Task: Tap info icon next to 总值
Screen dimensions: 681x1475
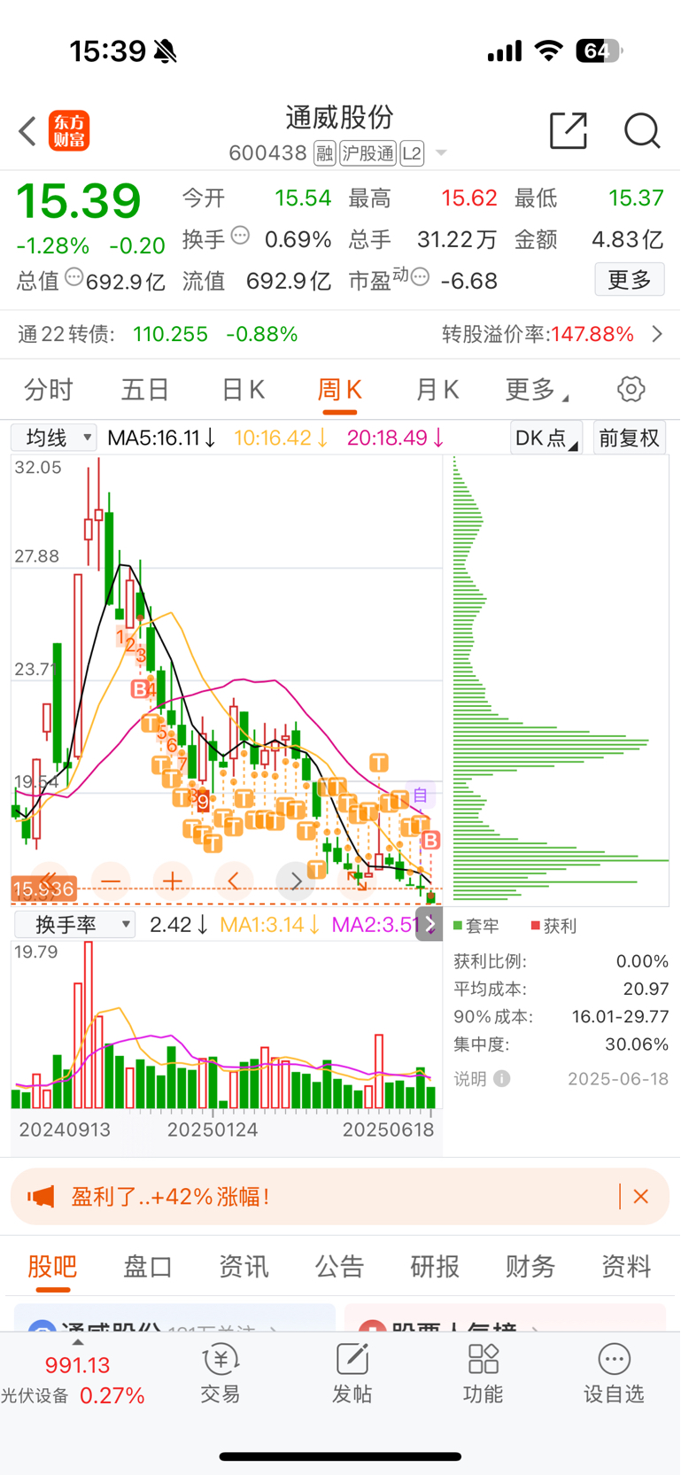Action: tap(74, 277)
